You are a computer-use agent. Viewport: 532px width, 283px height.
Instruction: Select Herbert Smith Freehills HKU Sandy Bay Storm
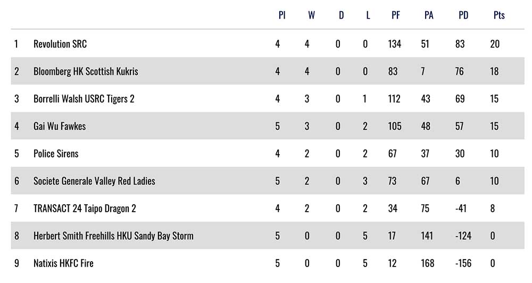click(x=113, y=236)
